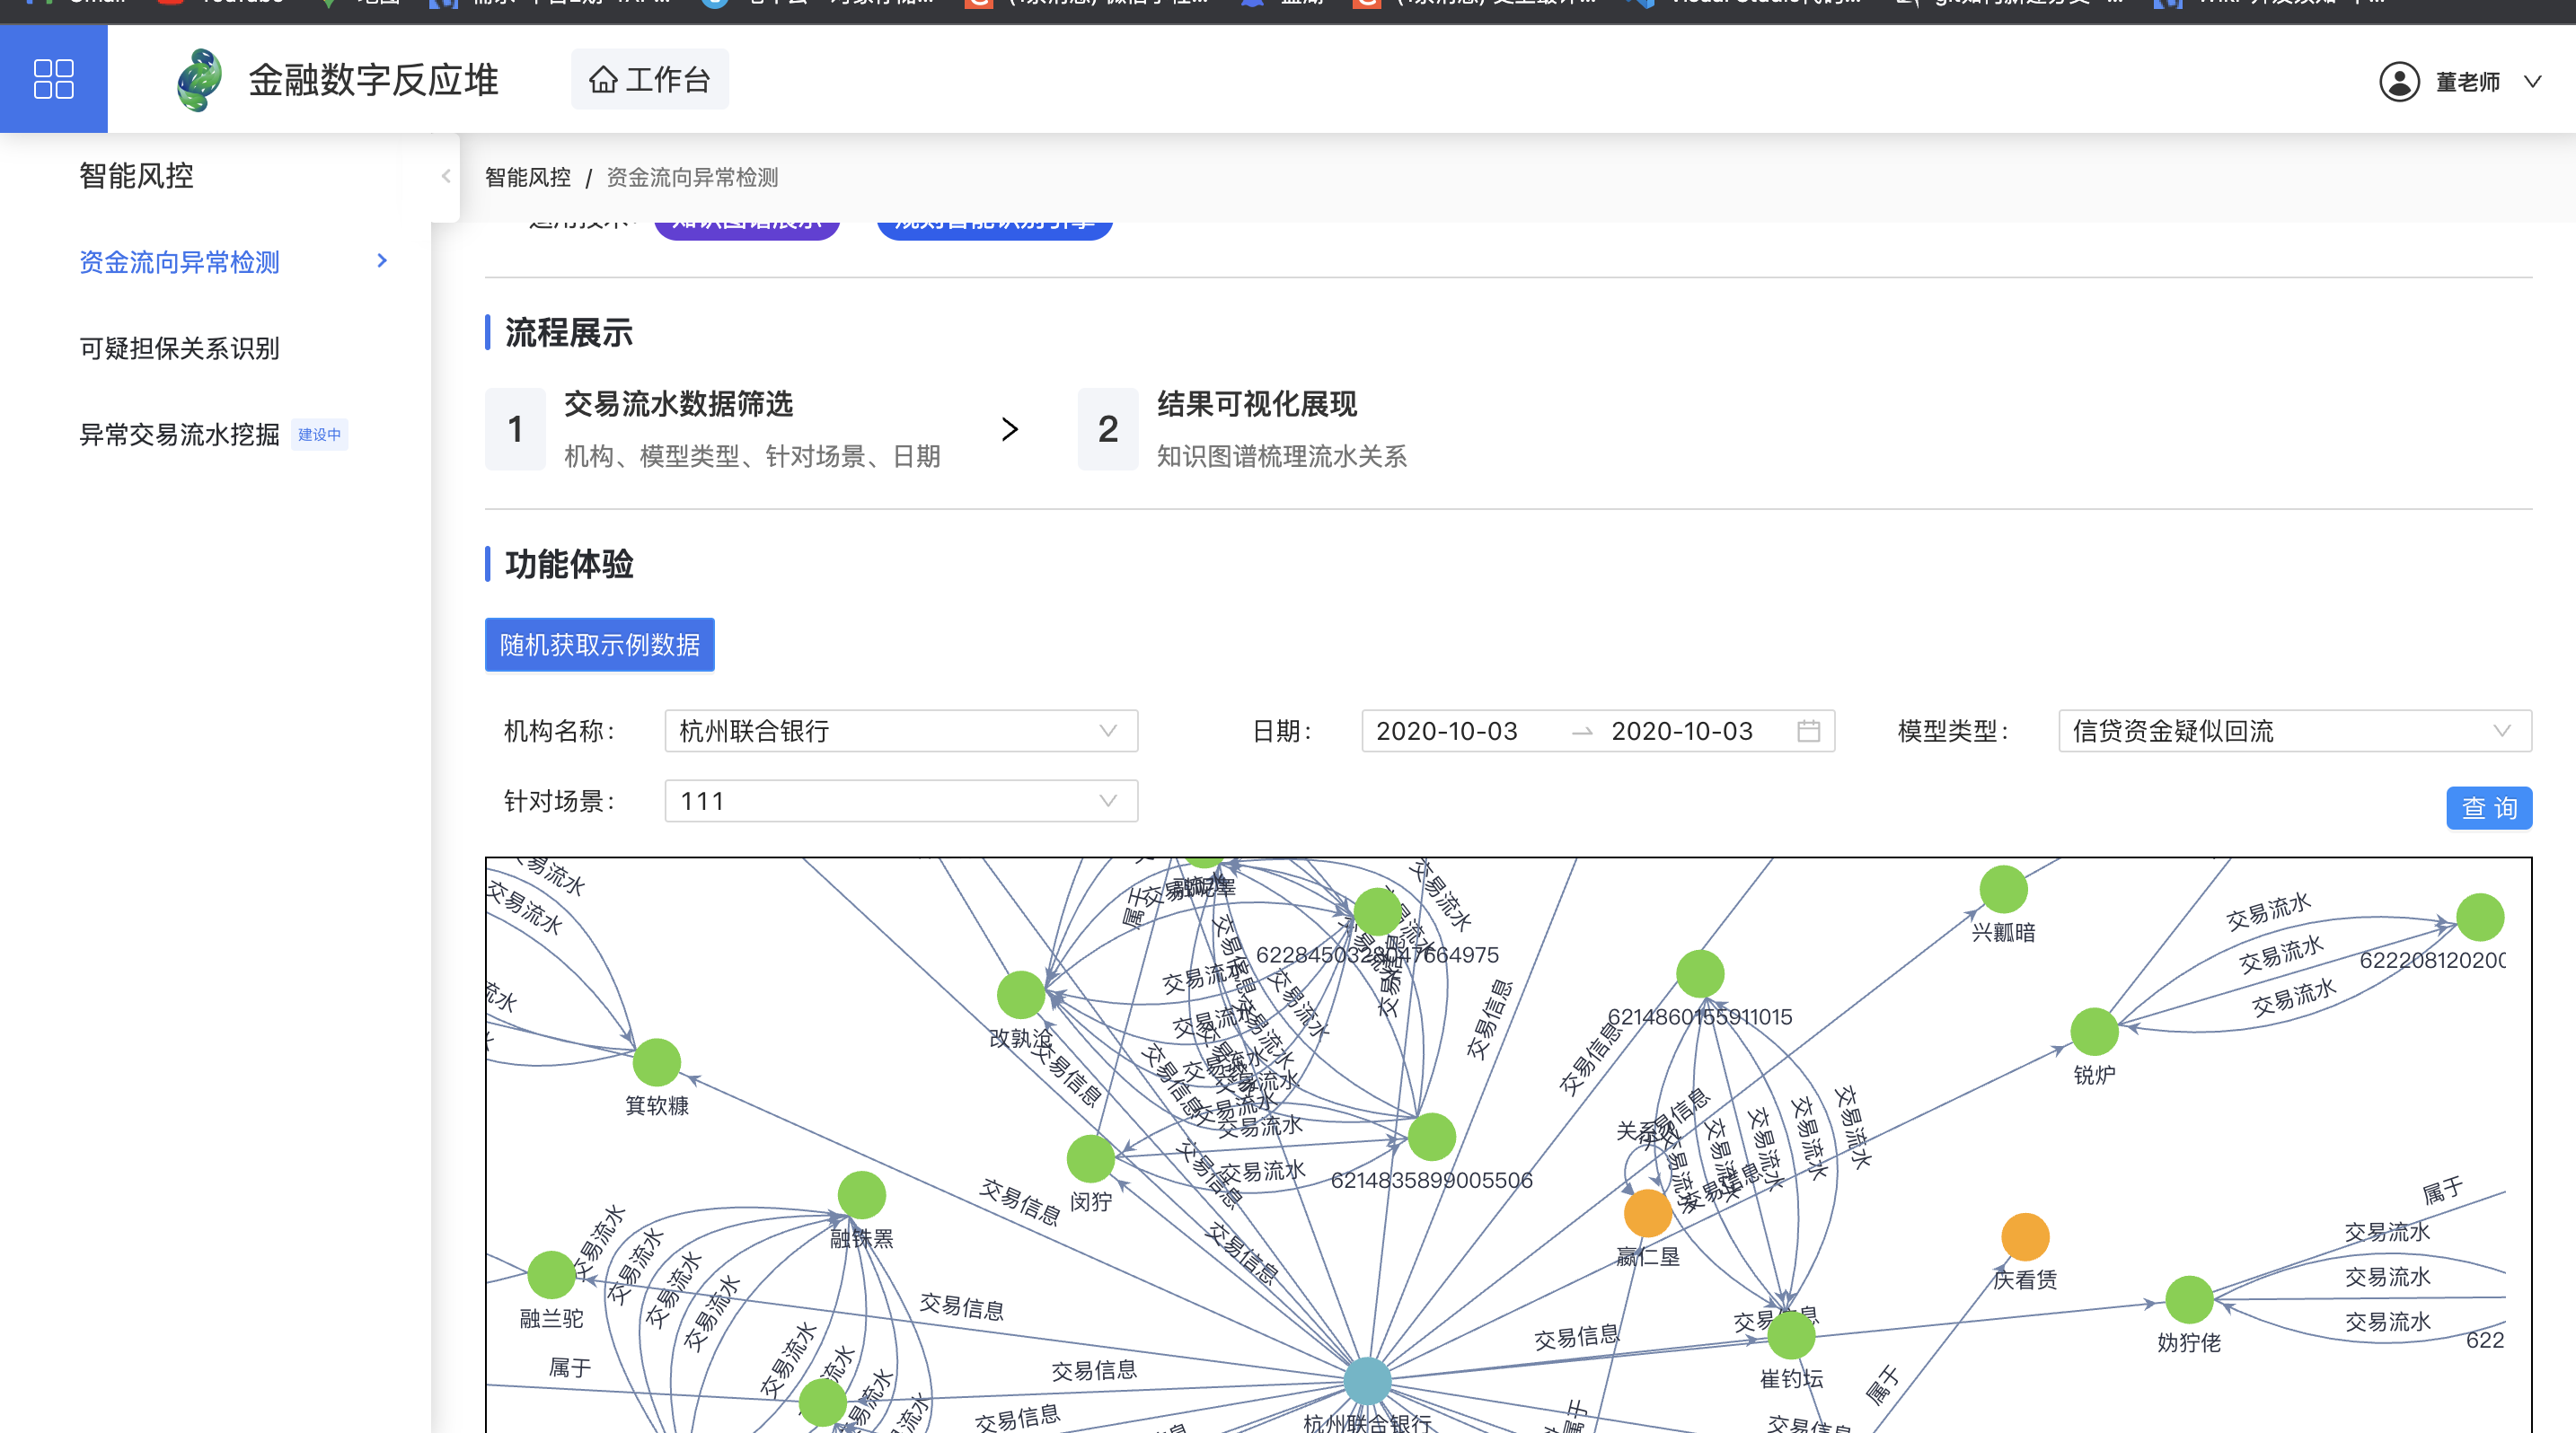
Task: Open the 工作台 home tab
Action: click(x=650, y=79)
